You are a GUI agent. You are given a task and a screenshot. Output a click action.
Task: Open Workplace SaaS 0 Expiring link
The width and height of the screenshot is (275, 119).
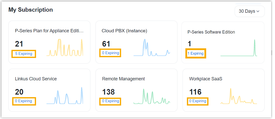pos(198,101)
